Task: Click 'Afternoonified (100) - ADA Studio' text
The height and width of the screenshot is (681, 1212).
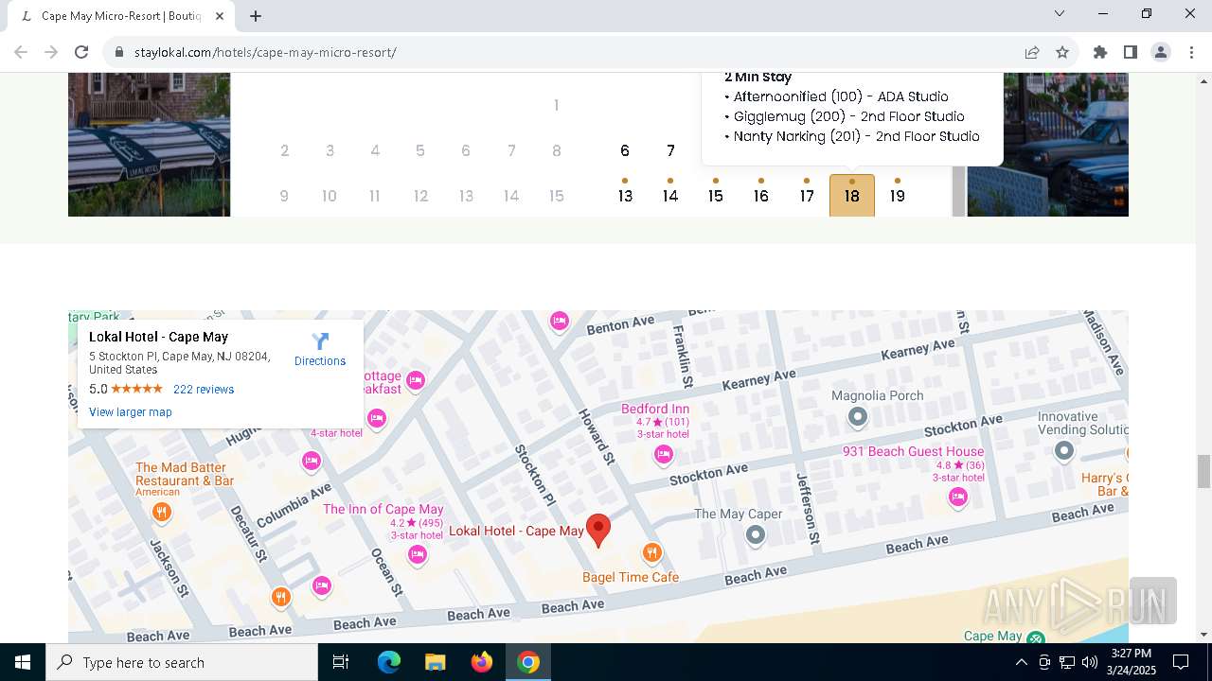Action: coord(841,96)
